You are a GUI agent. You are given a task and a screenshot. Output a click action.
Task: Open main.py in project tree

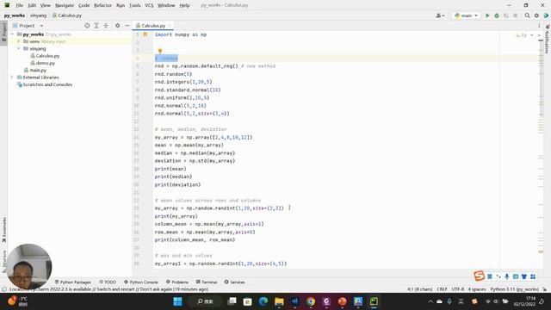35,71
